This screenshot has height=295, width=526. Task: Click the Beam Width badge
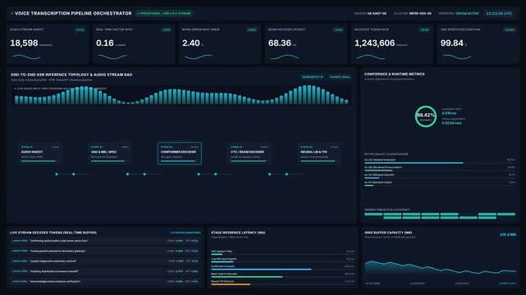click(313, 77)
